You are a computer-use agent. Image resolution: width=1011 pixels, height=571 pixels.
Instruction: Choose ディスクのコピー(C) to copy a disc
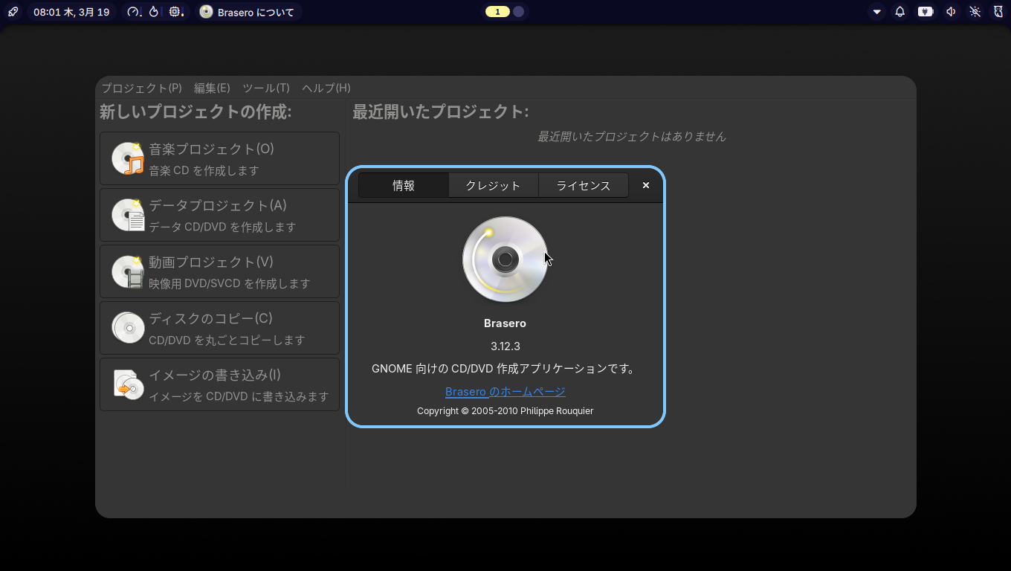220,328
